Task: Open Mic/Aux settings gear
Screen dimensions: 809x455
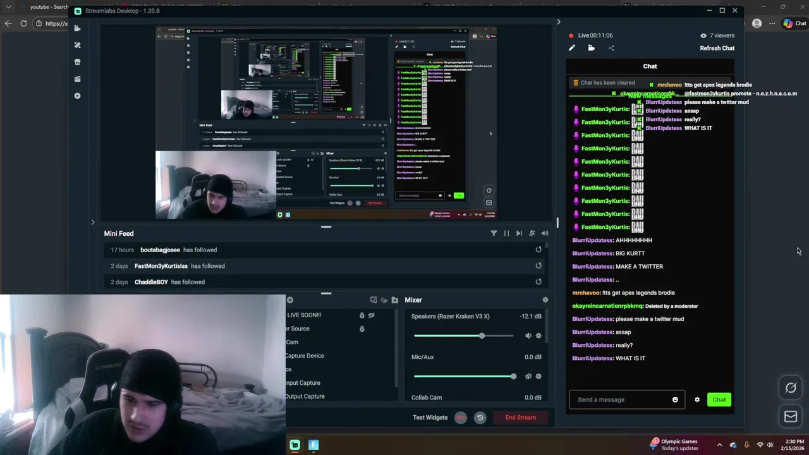Action: (x=538, y=377)
